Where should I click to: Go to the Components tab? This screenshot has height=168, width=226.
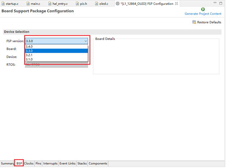pos(98,164)
